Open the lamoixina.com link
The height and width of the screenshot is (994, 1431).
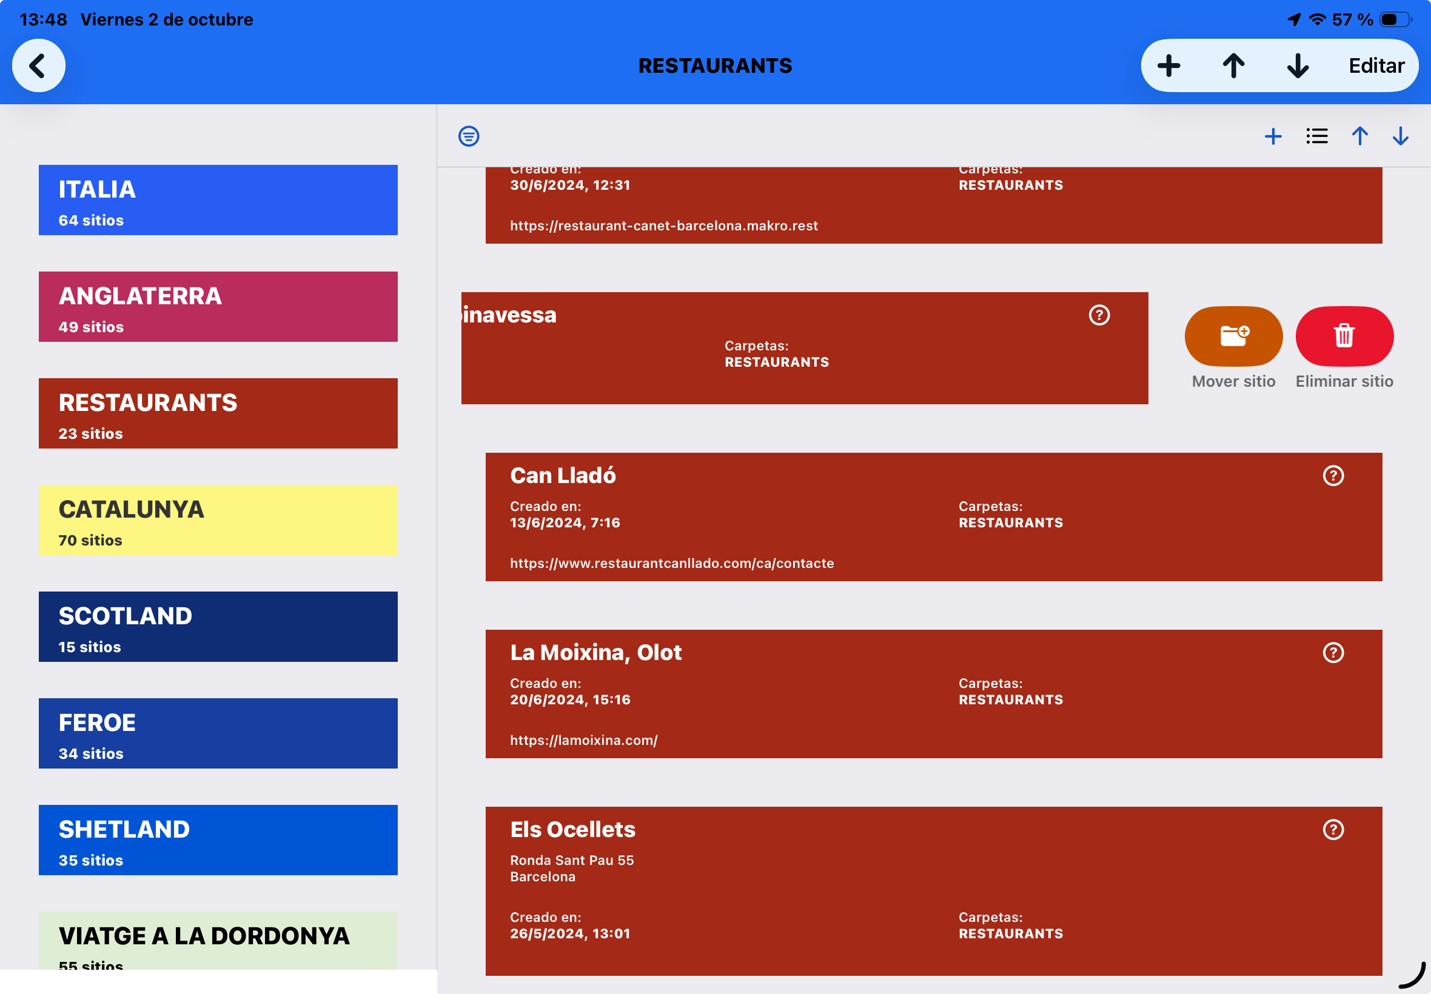[x=584, y=740]
